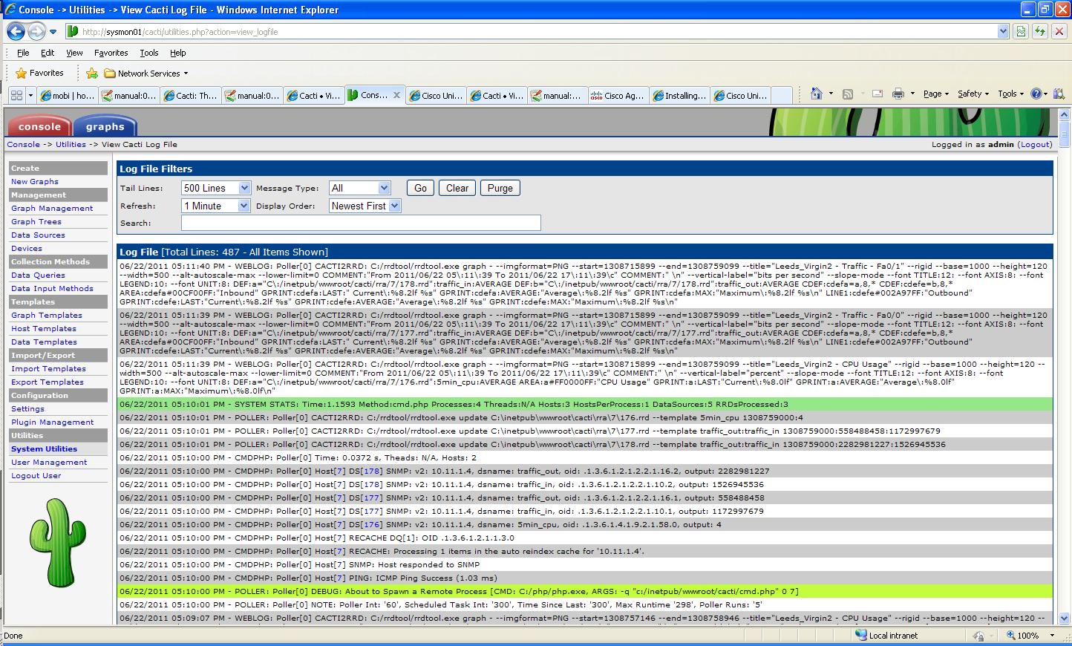Click the Console breadcrumb link
The height and width of the screenshot is (646, 1072).
click(24, 144)
